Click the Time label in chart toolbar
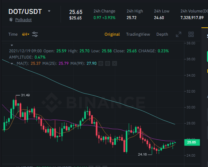The height and width of the screenshot is (167, 208). [x=13, y=34]
